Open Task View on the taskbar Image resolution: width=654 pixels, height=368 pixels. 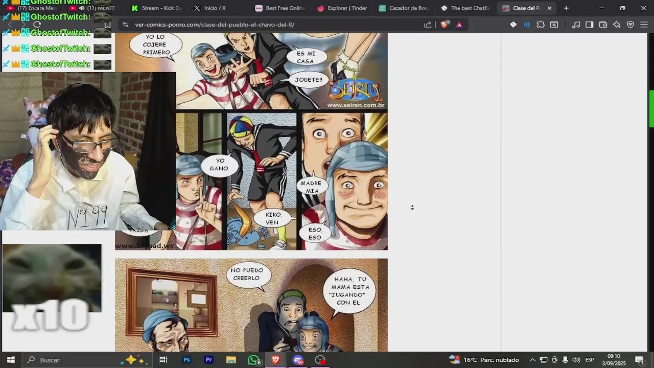163,360
